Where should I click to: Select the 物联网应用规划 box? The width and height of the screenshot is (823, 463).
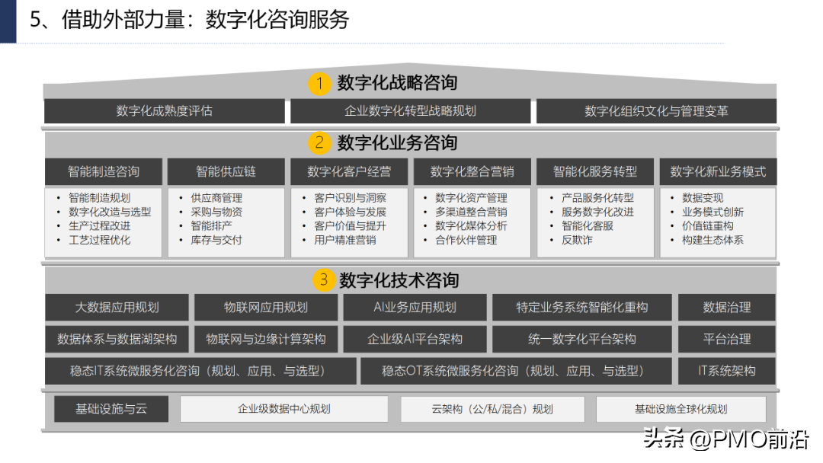point(266,307)
